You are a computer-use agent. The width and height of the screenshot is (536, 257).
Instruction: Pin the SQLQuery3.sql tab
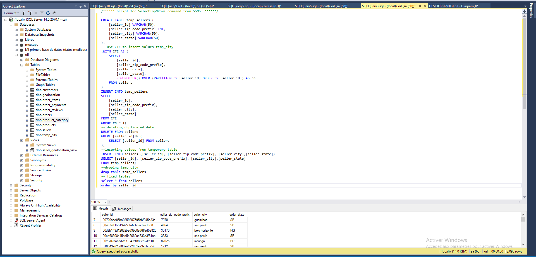pyautogui.click(x=420, y=6)
